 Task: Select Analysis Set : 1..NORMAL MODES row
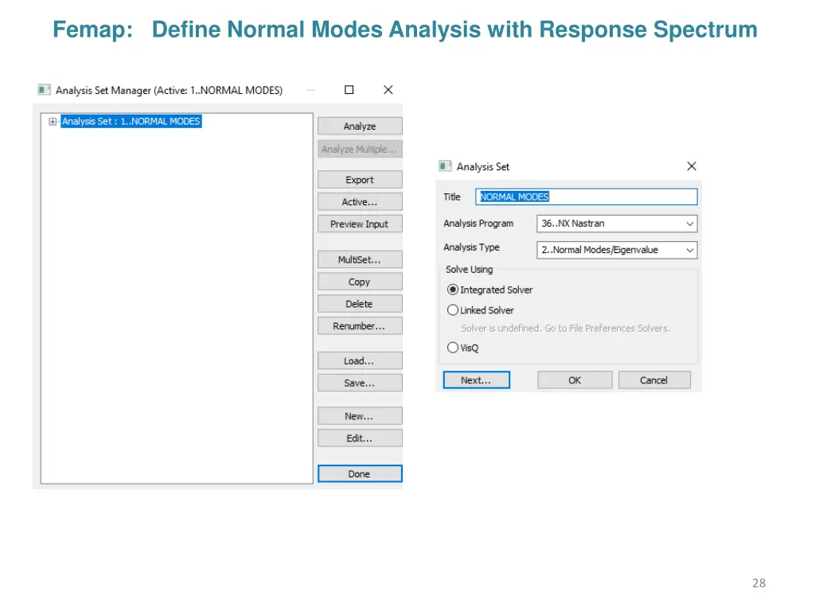click(131, 122)
